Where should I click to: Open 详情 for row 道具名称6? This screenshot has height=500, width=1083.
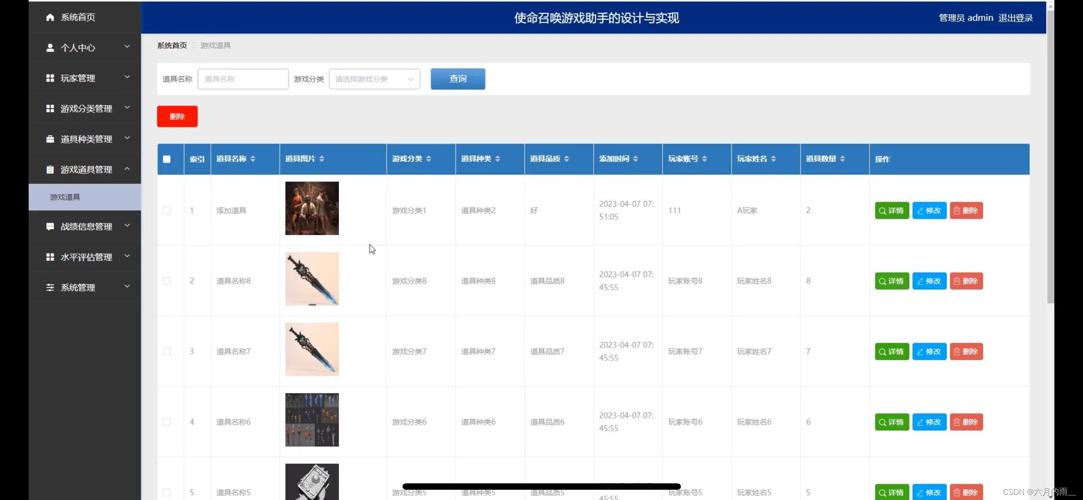892,422
